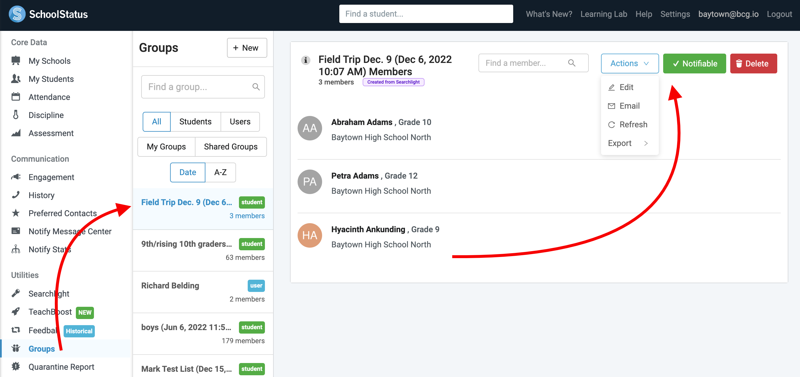Open Engagement in the Communication section
Screen dimensions: 800x377
(51, 177)
